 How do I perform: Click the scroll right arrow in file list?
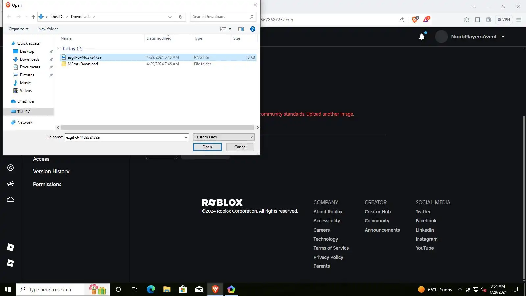(257, 127)
